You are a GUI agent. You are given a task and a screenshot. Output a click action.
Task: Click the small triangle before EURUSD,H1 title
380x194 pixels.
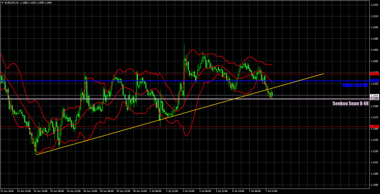coord(2,3)
